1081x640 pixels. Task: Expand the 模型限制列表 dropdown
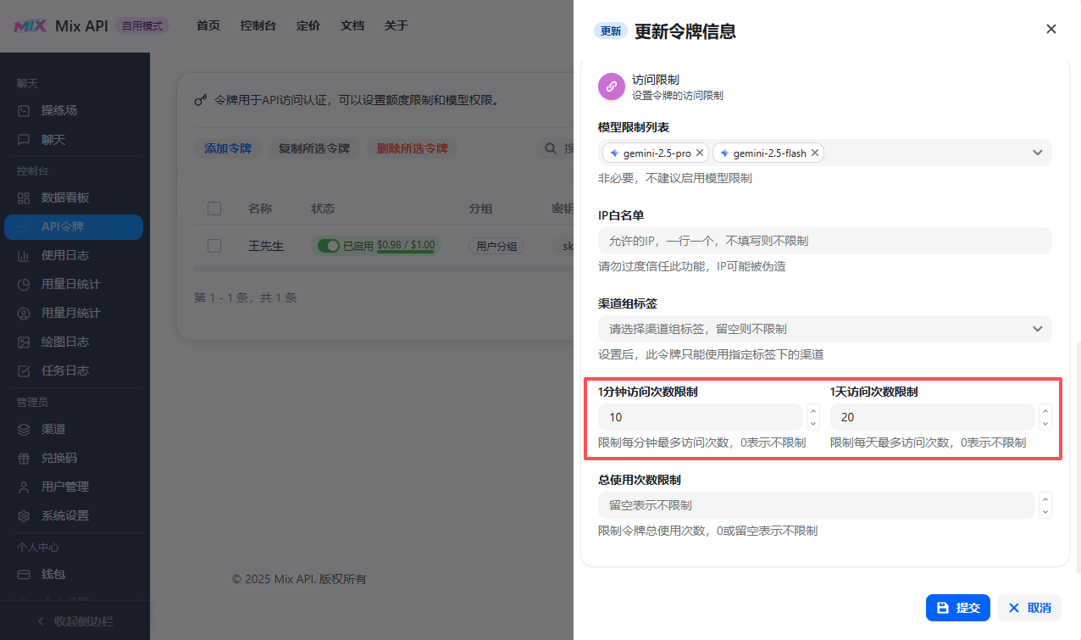tap(1037, 153)
